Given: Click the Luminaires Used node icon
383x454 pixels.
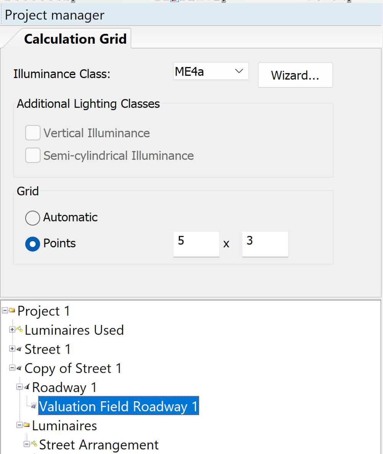Looking at the screenshot, I should coord(20,330).
